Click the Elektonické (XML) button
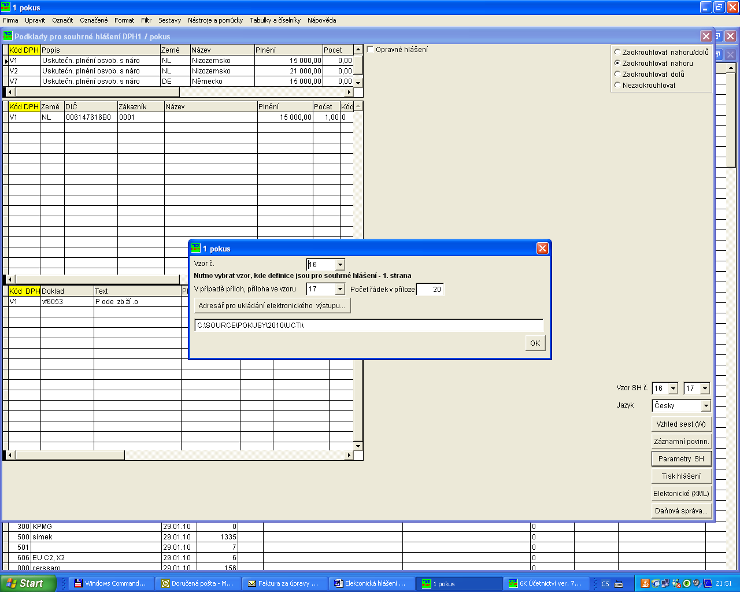This screenshot has height=592, width=740. [681, 494]
